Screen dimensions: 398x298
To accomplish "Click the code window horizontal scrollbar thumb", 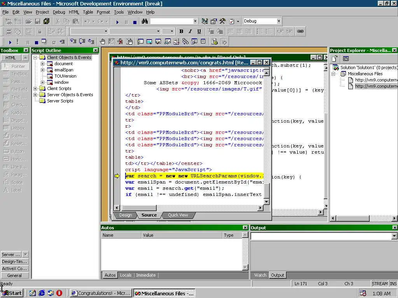I will pos(139,208).
